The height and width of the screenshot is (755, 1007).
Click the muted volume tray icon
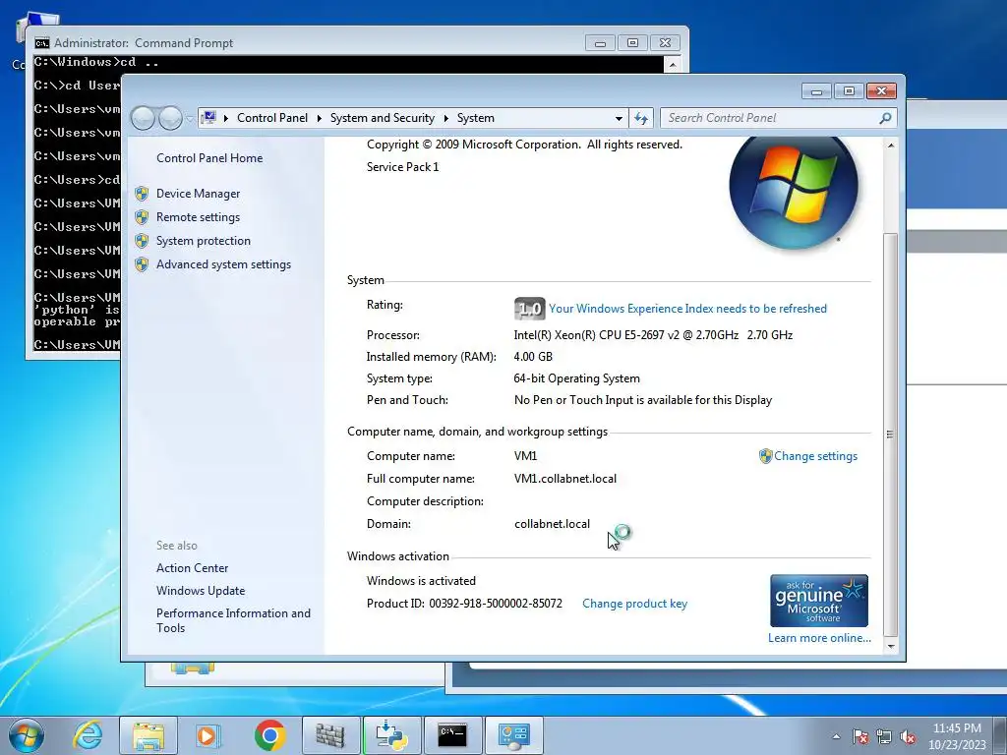click(908, 736)
